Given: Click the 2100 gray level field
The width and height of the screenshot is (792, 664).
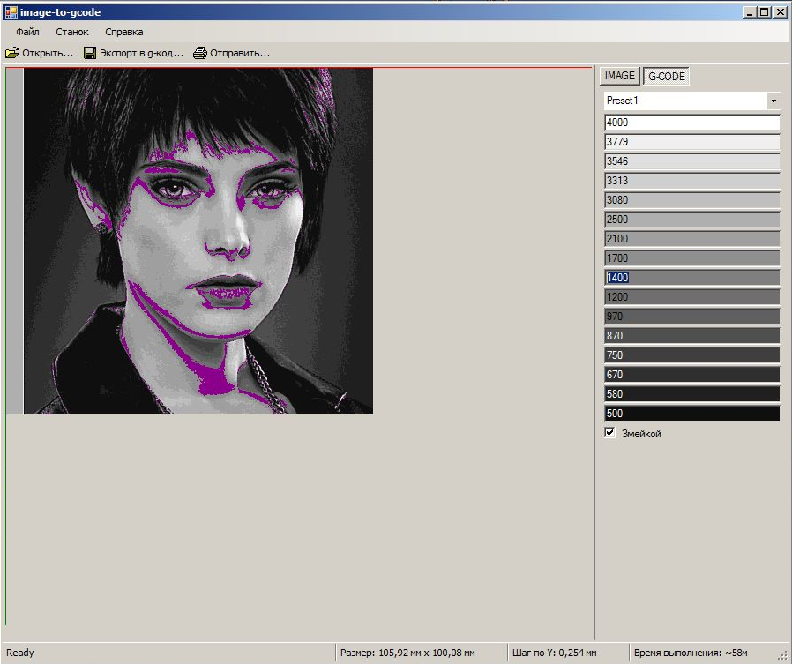Looking at the screenshot, I should (692, 239).
